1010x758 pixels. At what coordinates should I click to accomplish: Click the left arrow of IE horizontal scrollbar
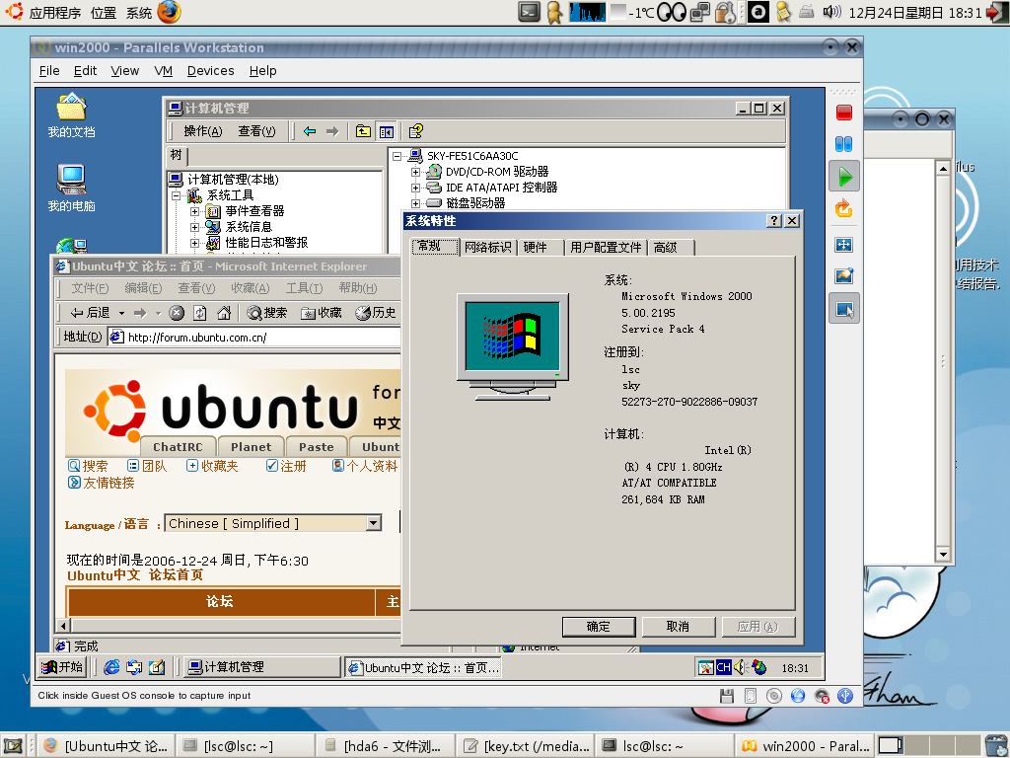63,625
